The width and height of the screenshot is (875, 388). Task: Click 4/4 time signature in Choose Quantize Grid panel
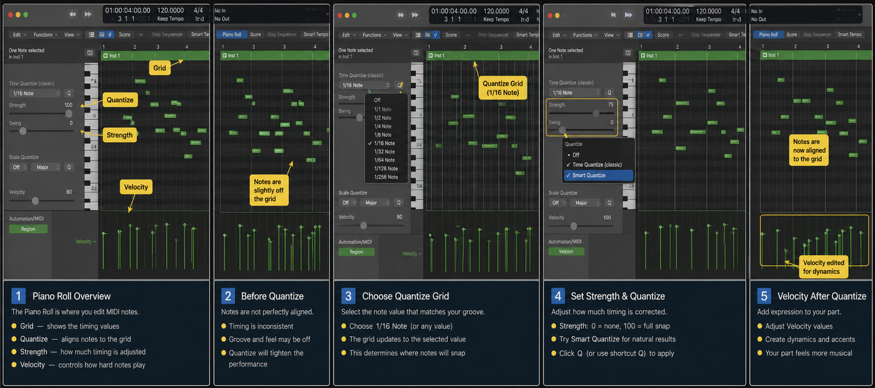point(523,11)
